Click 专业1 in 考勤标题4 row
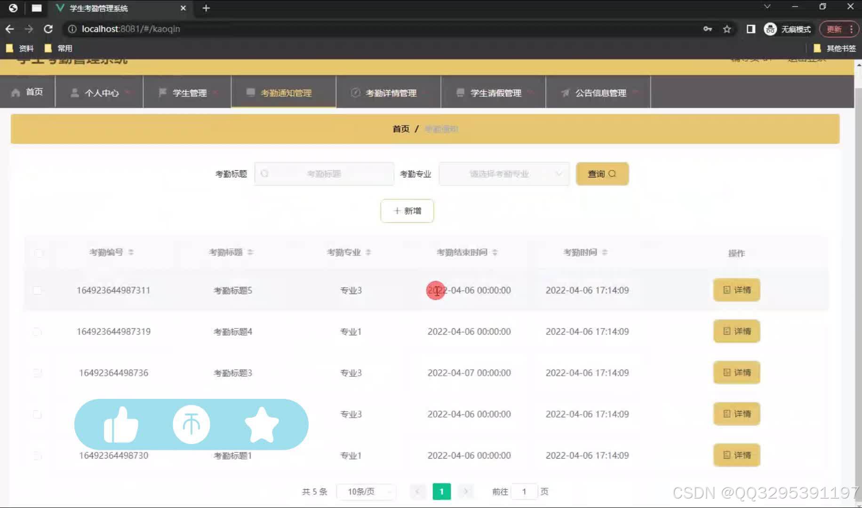The width and height of the screenshot is (862, 508). (x=351, y=332)
